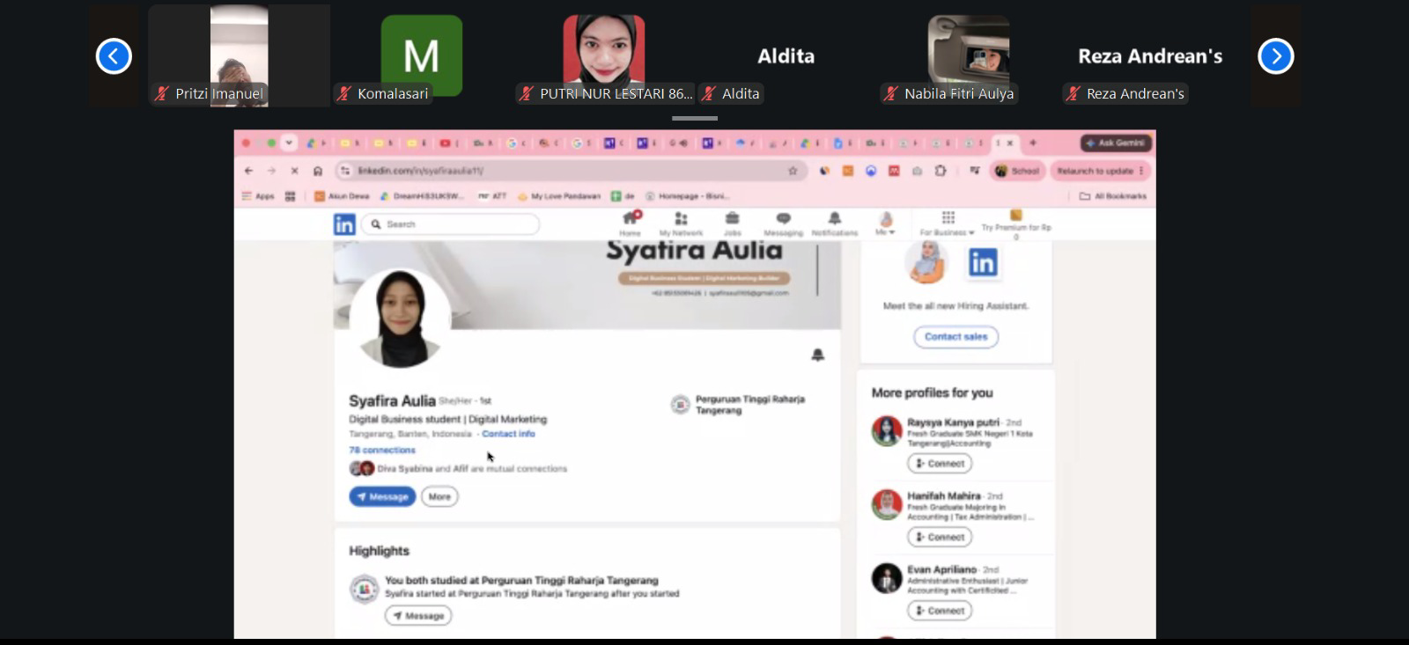Open mutual connections link
This screenshot has width=1409, height=645.
click(x=472, y=469)
